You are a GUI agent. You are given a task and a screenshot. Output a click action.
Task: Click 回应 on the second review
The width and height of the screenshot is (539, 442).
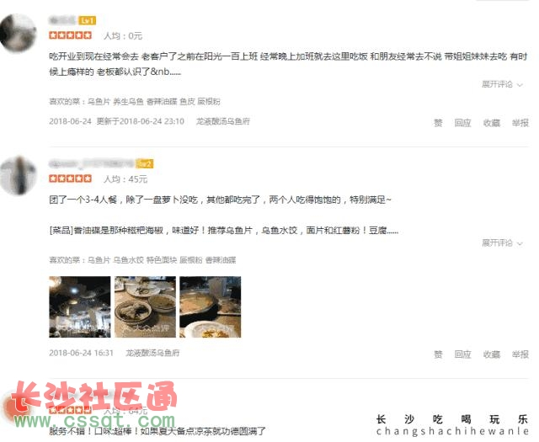click(x=462, y=354)
